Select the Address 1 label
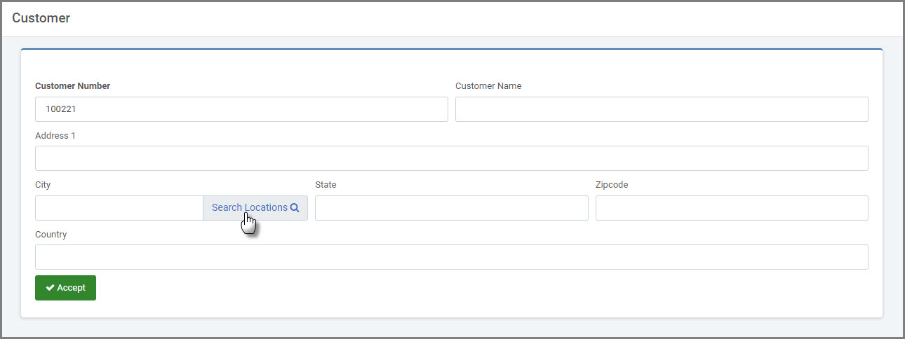The width and height of the screenshot is (905, 339). pyautogui.click(x=55, y=135)
